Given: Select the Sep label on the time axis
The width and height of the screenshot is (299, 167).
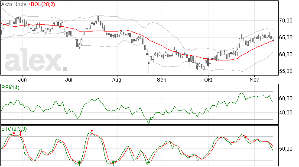Looking at the screenshot, I should click(x=162, y=79).
